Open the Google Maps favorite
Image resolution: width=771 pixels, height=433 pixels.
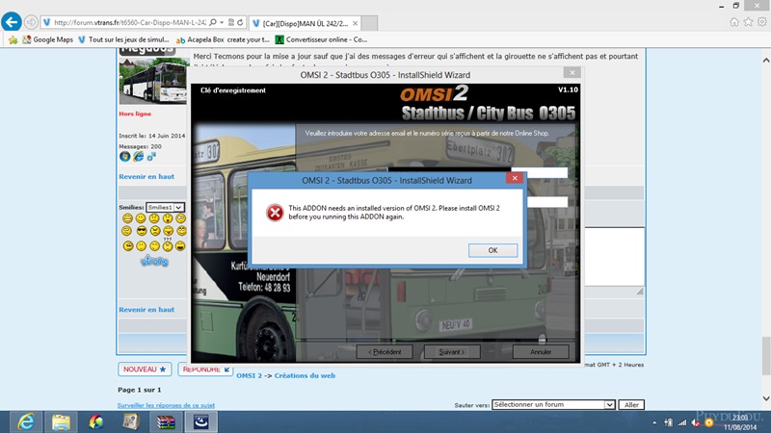(47, 39)
